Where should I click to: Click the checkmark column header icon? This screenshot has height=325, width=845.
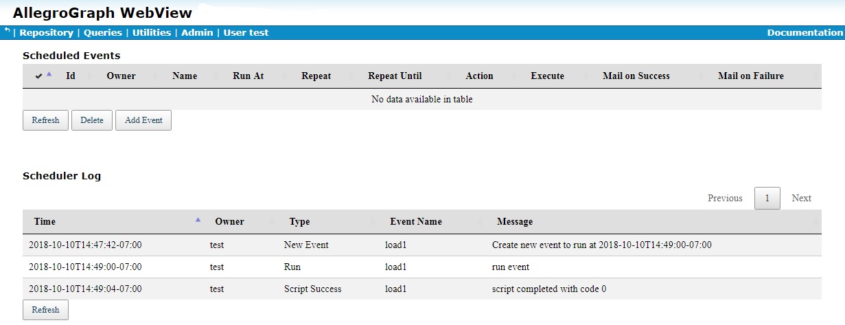click(x=38, y=76)
